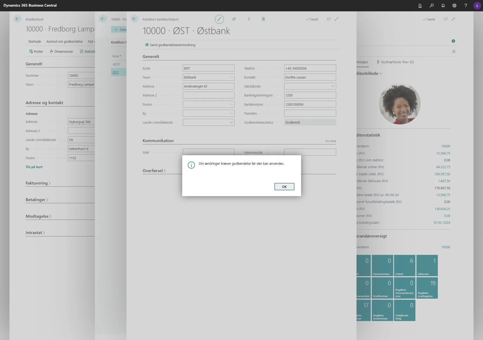Open Startside menu on Kreditorkort
This screenshot has width=483, height=340.
(x=35, y=41)
